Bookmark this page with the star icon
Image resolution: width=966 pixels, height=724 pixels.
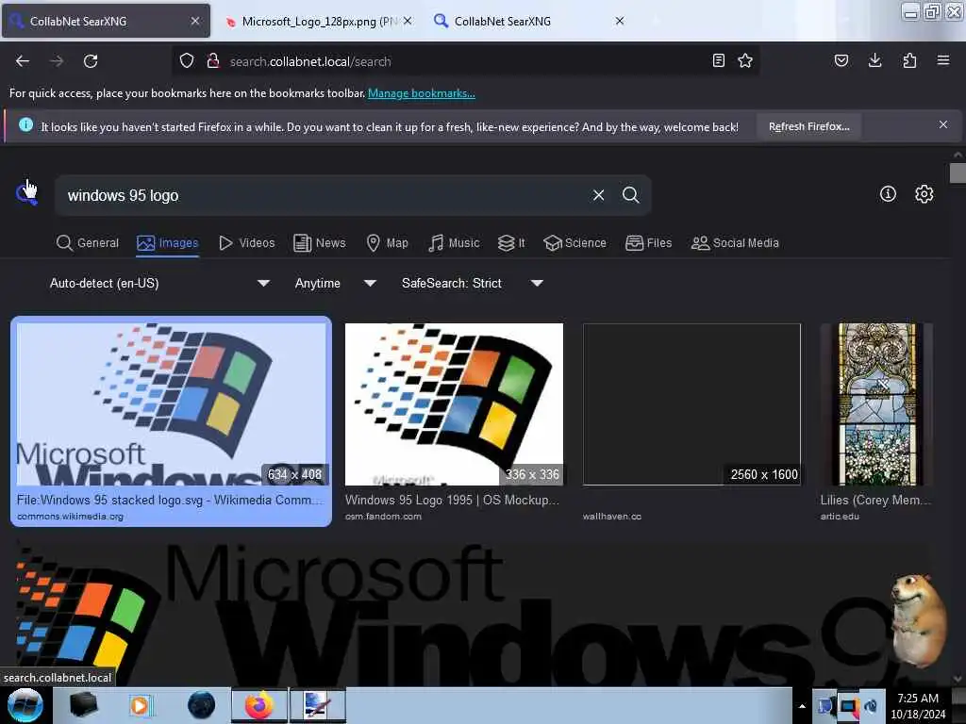coord(745,60)
